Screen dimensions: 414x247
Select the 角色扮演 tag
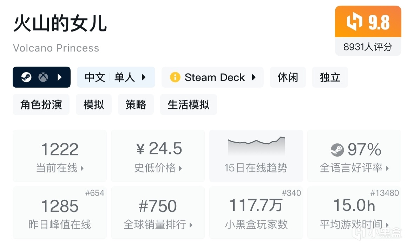pyautogui.click(x=41, y=104)
